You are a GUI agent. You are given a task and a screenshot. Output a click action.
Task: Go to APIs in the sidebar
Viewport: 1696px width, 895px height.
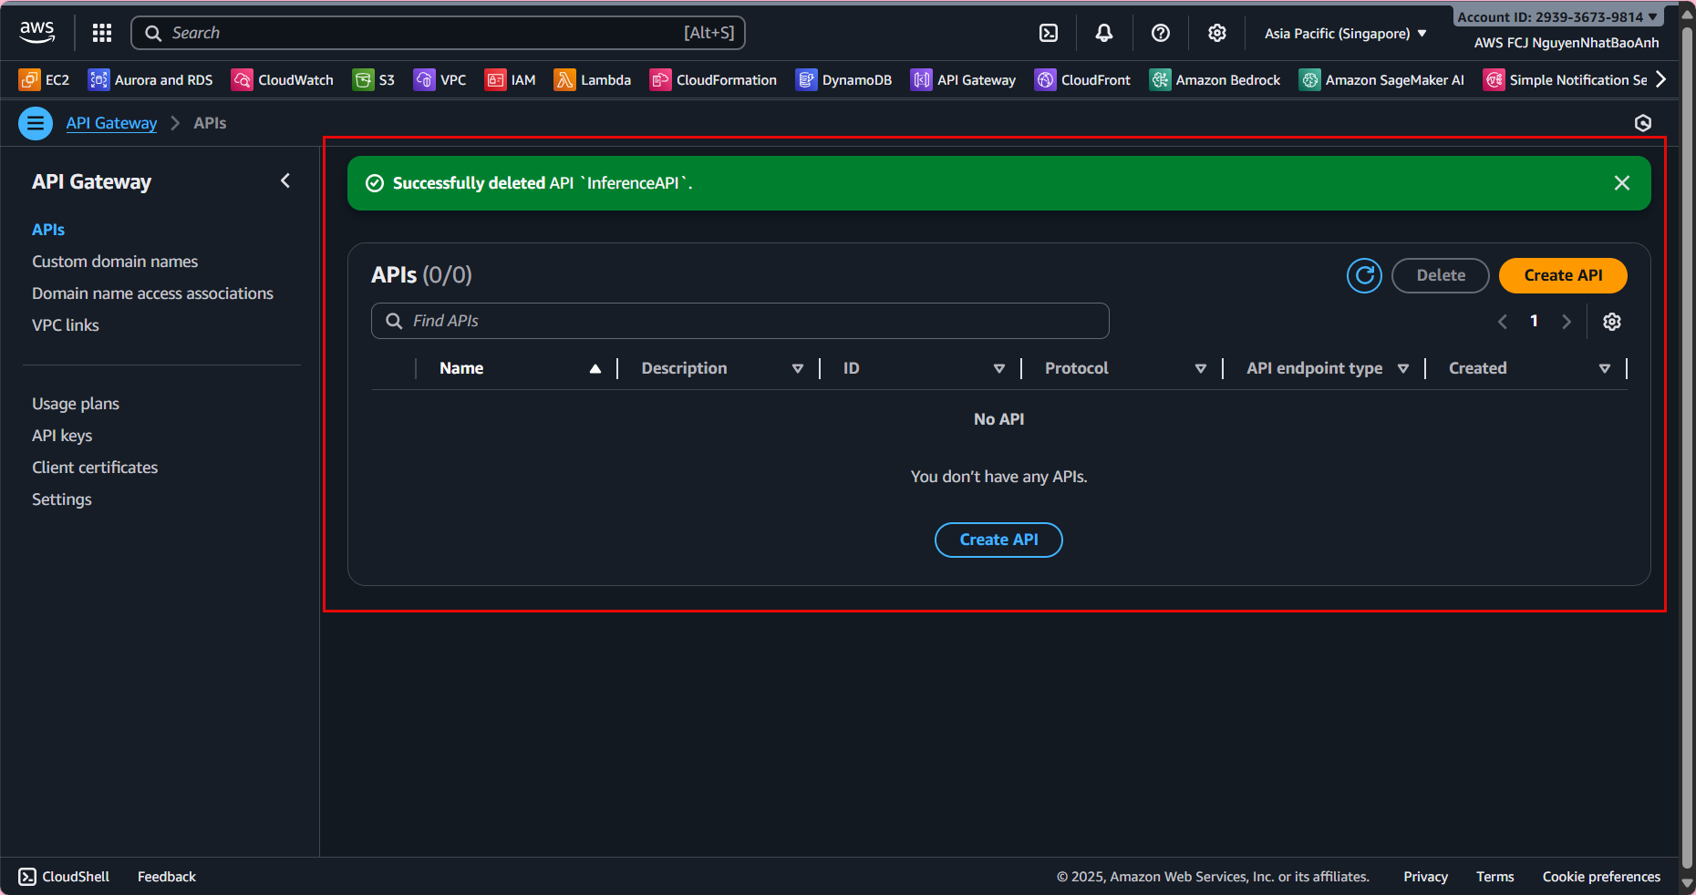[x=48, y=230]
